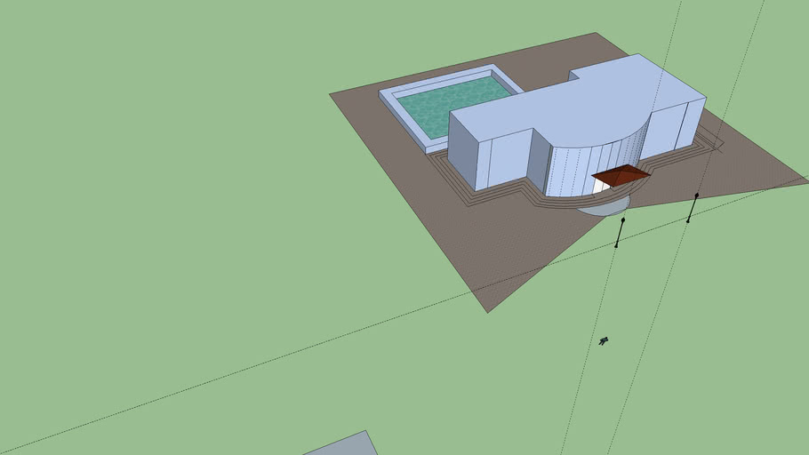This screenshot has height=455, width=809.
Task: Select the left black lamp post
Action: point(620,232)
